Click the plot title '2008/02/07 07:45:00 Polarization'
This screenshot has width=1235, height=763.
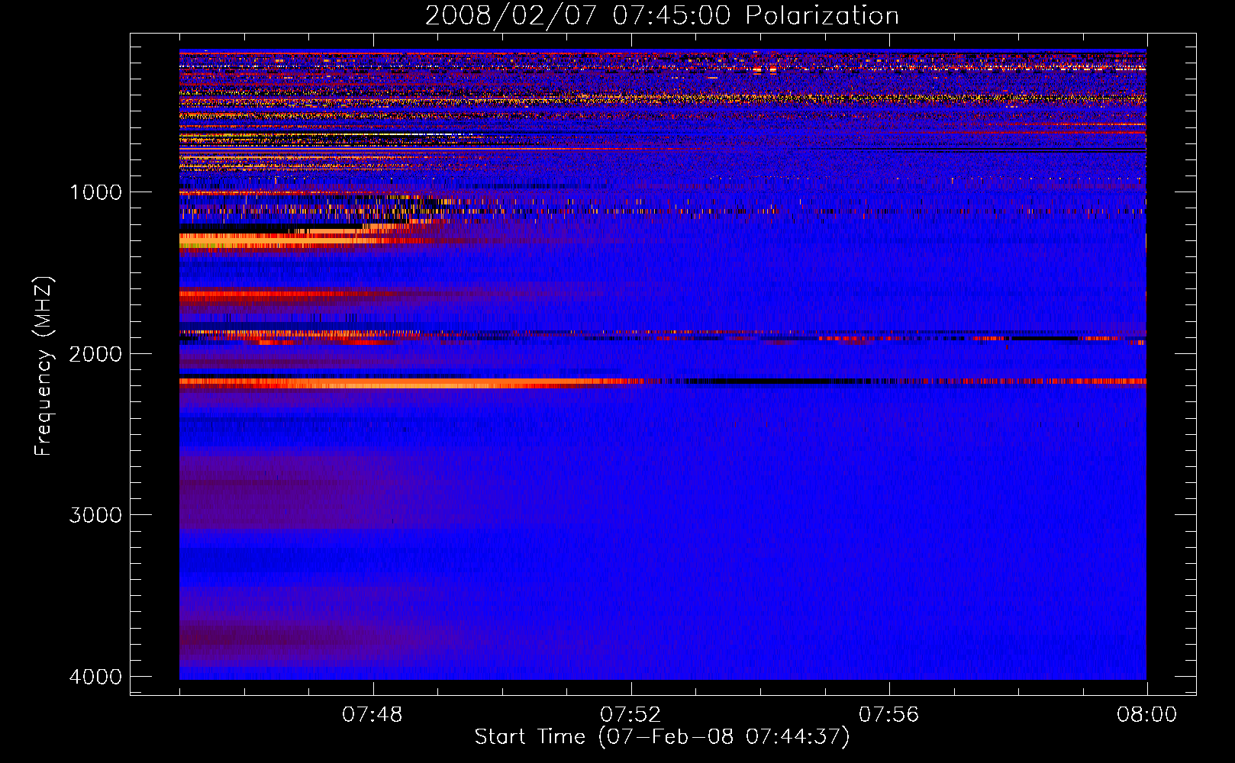(662, 16)
